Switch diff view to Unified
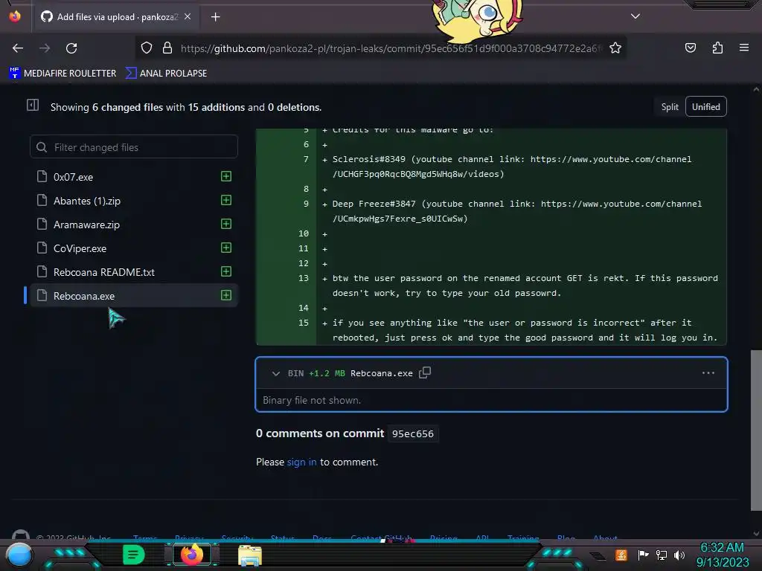 [705, 107]
